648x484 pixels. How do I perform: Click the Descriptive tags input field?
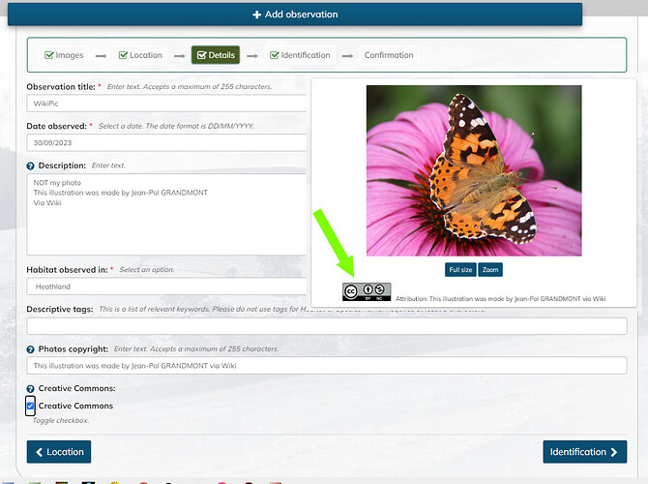coord(327,326)
